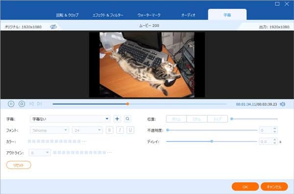Increase the 不透明度 value stepper
Screen dimensions: 294x194
coord(275,128)
